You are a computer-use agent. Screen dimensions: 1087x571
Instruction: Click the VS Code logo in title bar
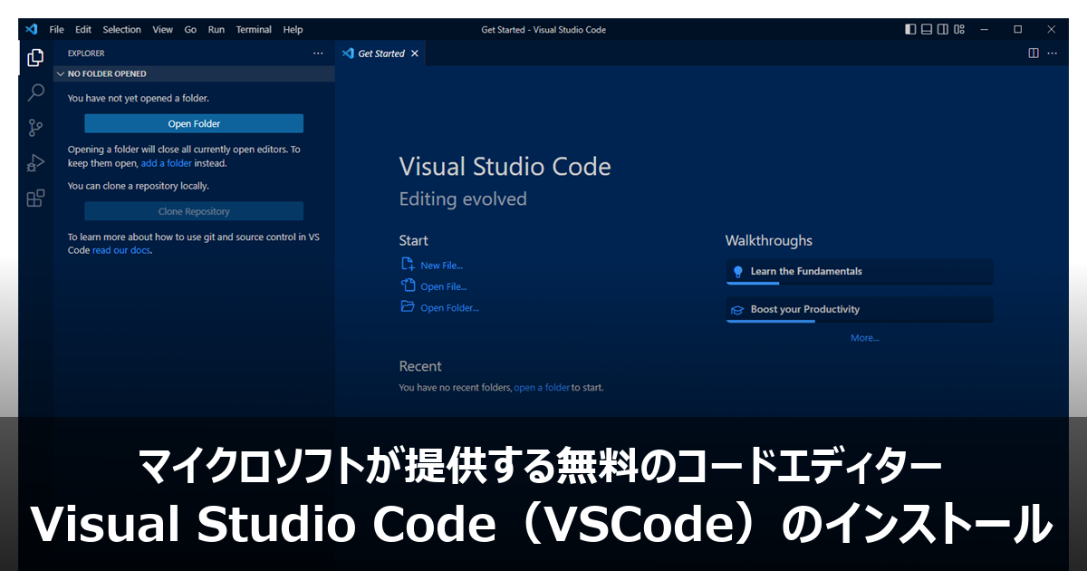point(31,29)
